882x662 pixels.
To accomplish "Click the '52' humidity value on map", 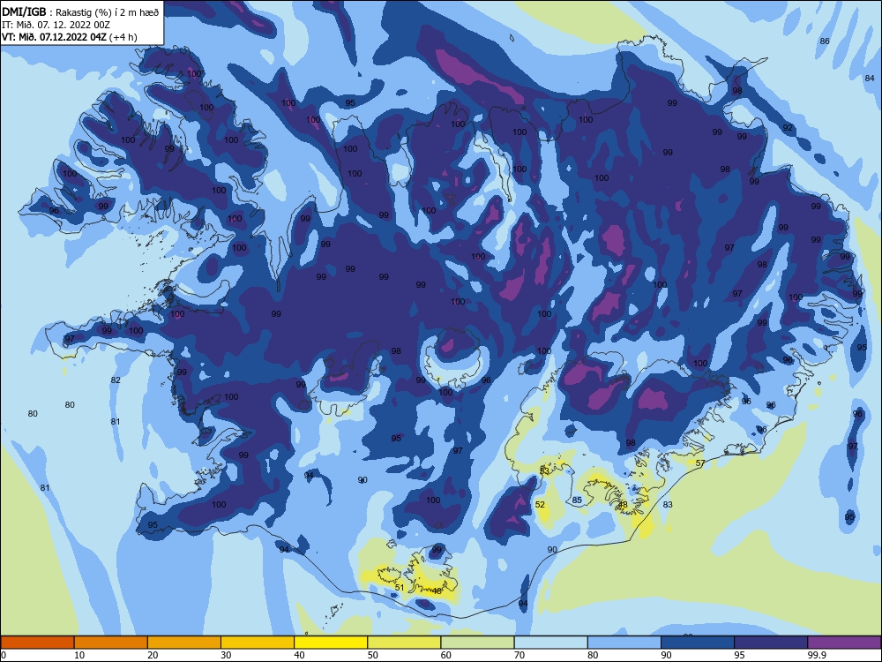I will click(540, 504).
